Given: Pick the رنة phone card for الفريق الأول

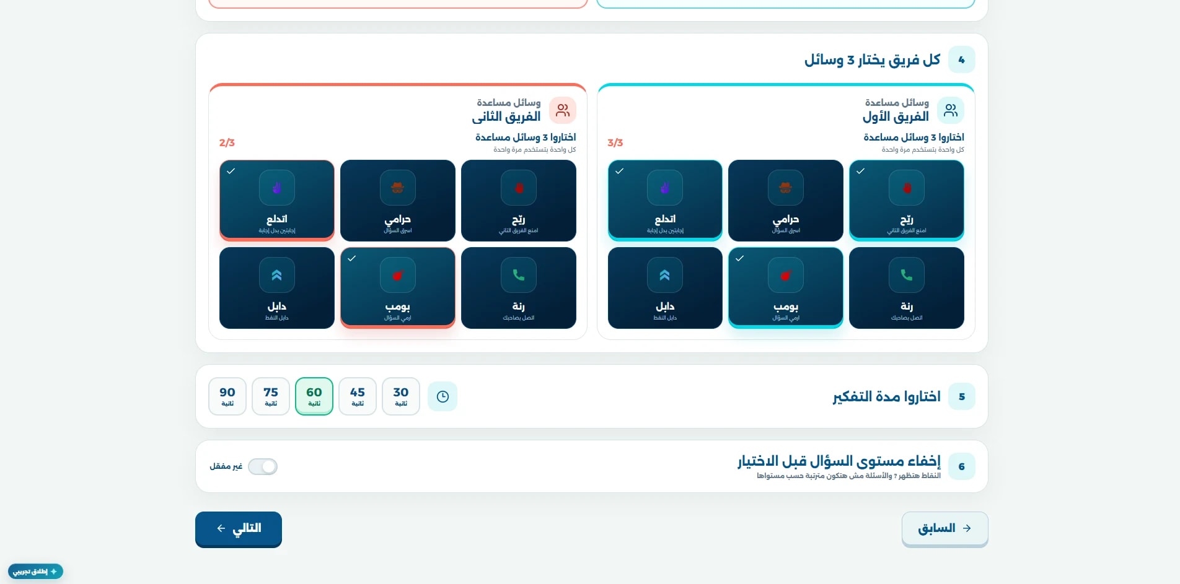Looking at the screenshot, I should coord(907,288).
